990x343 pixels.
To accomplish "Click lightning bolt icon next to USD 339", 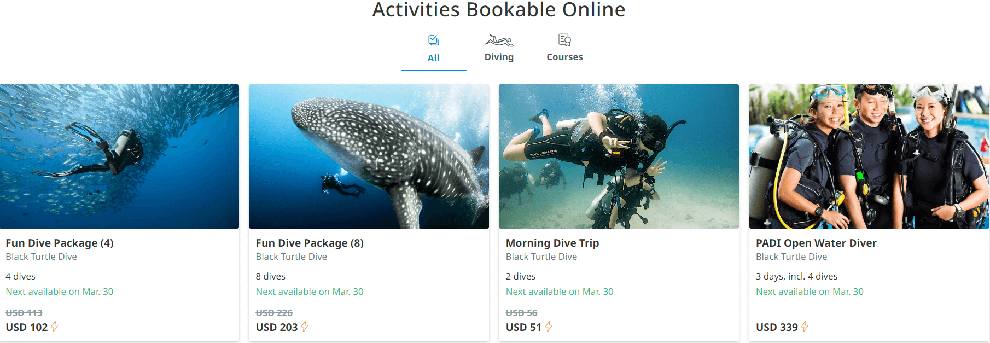I will [805, 327].
